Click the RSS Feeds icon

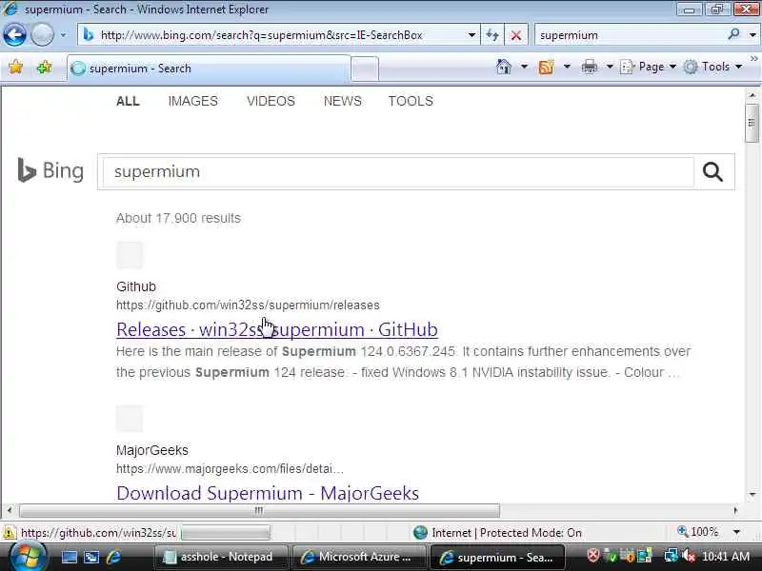point(546,67)
